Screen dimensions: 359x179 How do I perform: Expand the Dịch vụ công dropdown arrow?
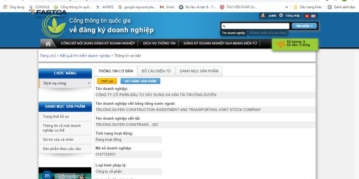[89, 84]
